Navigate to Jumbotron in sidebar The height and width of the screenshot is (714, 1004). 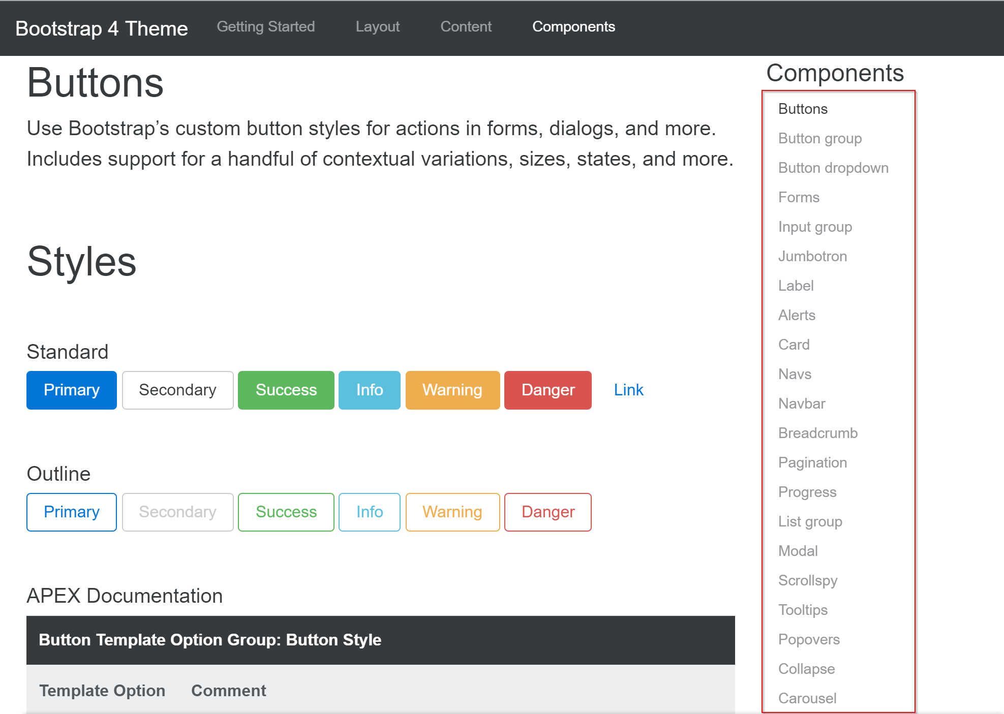point(812,256)
